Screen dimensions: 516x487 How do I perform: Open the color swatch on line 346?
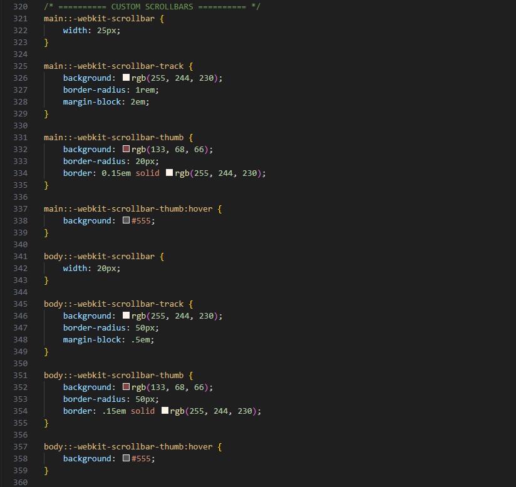pos(126,315)
